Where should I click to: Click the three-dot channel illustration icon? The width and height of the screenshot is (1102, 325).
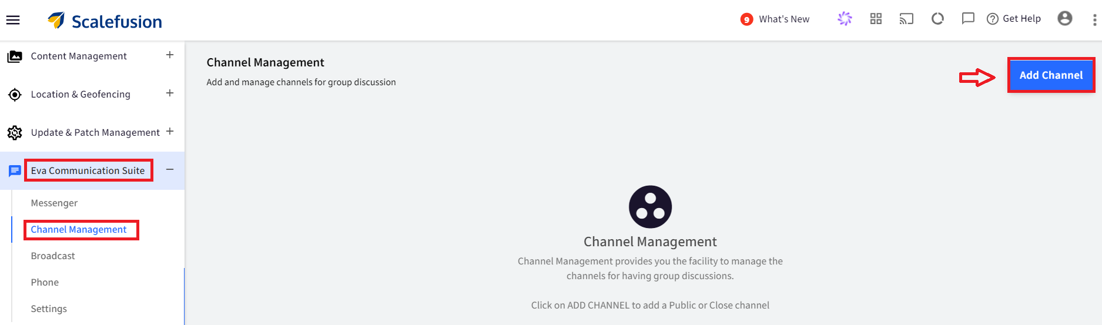click(x=650, y=207)
